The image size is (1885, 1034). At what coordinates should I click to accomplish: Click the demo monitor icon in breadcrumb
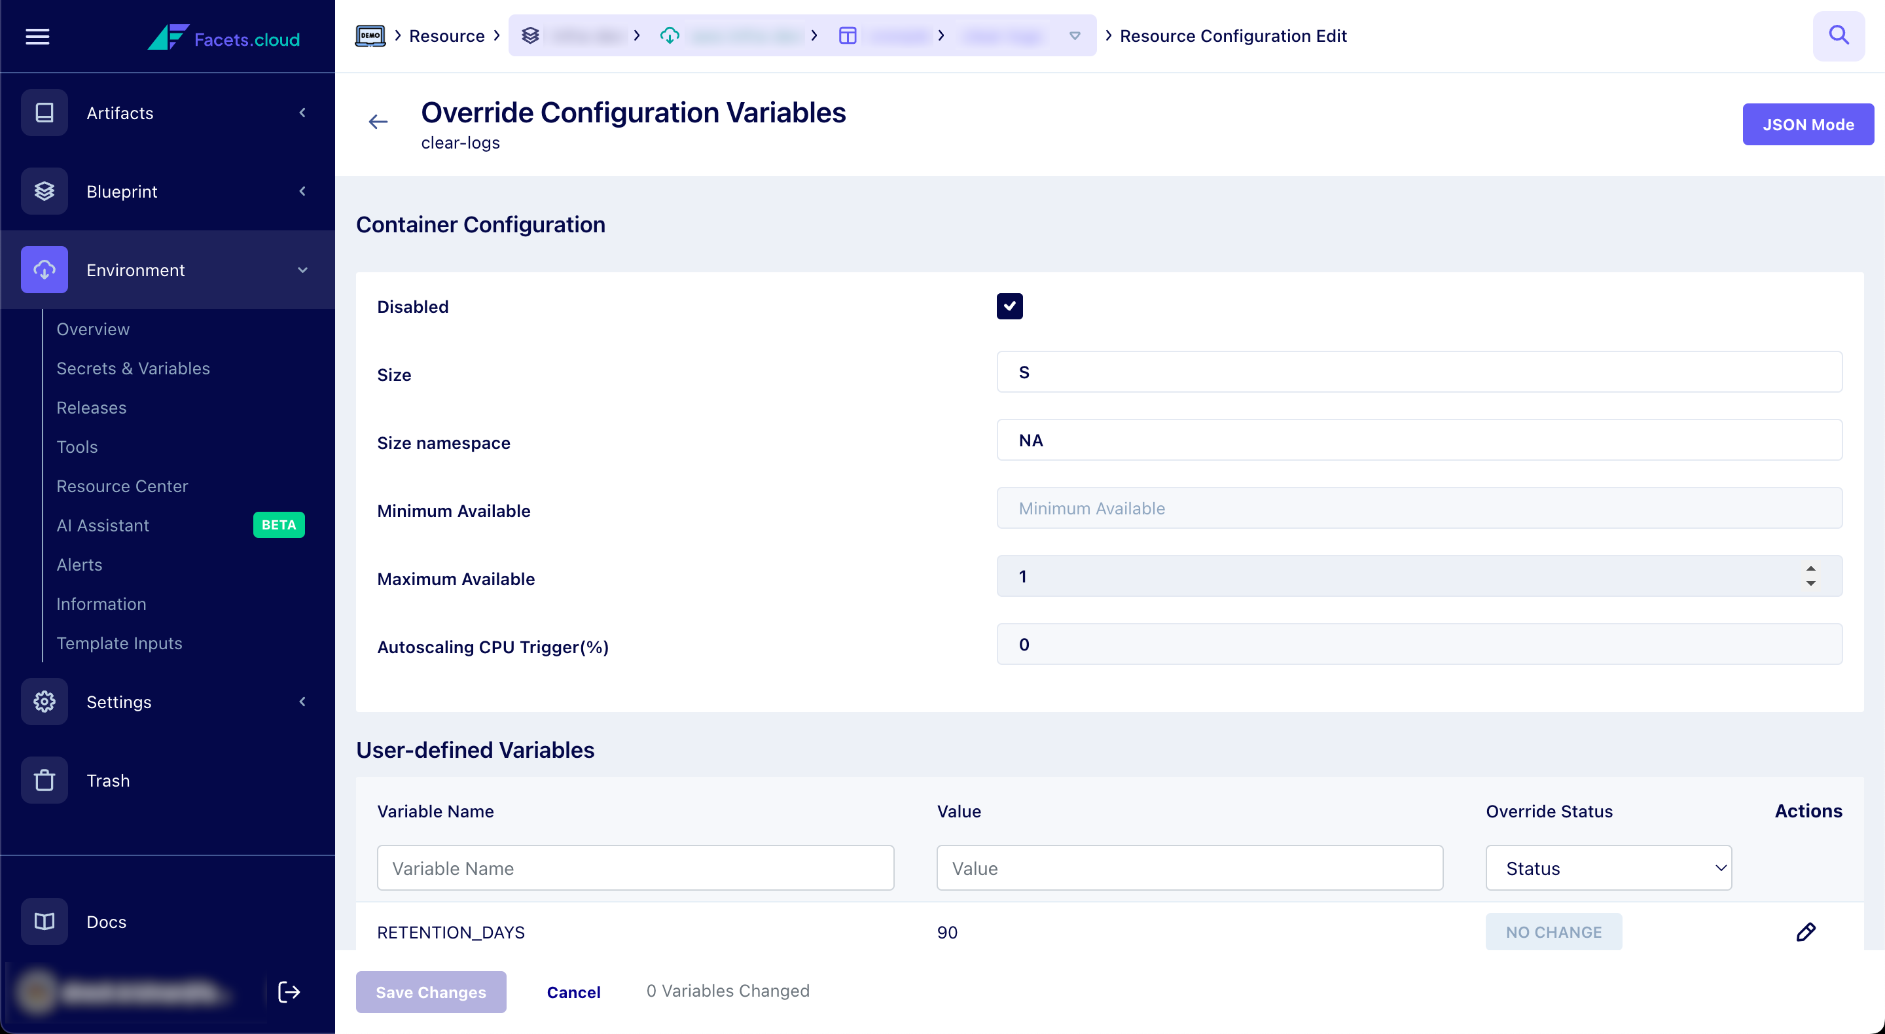click(370, 36)
